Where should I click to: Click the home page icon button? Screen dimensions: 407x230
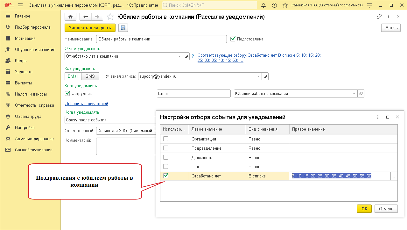tap(70, 17)
